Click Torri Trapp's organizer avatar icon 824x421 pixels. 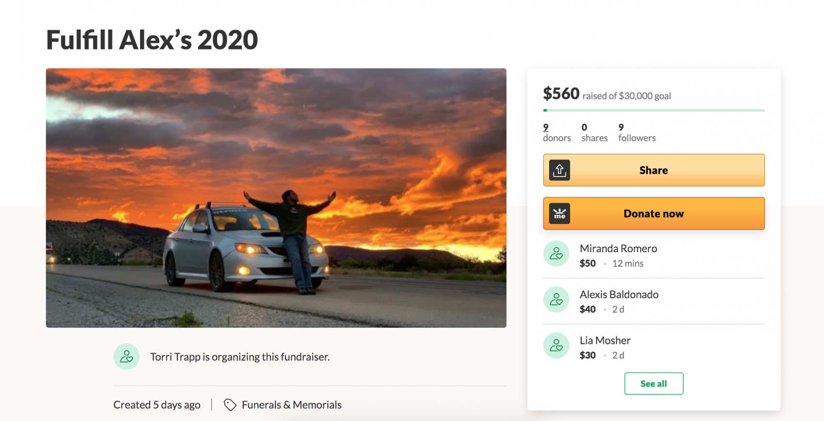pos(127,356)
